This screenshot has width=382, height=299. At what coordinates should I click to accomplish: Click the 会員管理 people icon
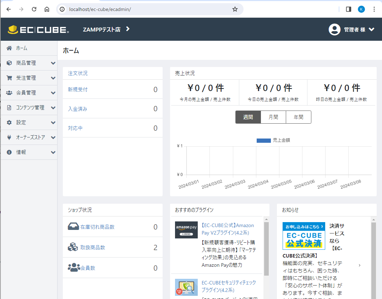[9, 93]
